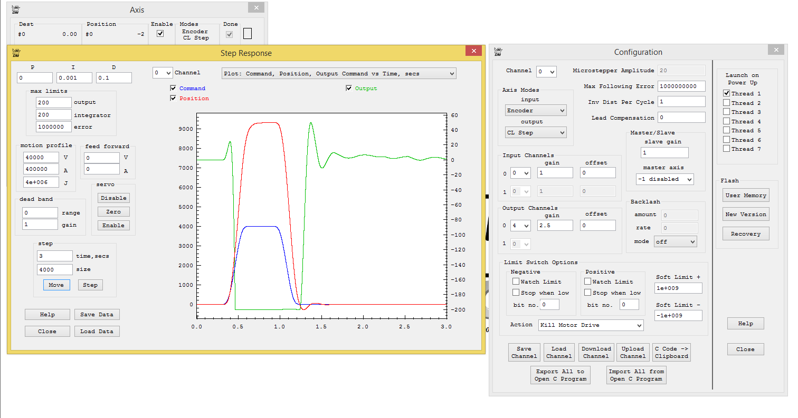The image size is (798, 418).
Task: Open the Backlash mode dropdown
Action: point(675,241)
